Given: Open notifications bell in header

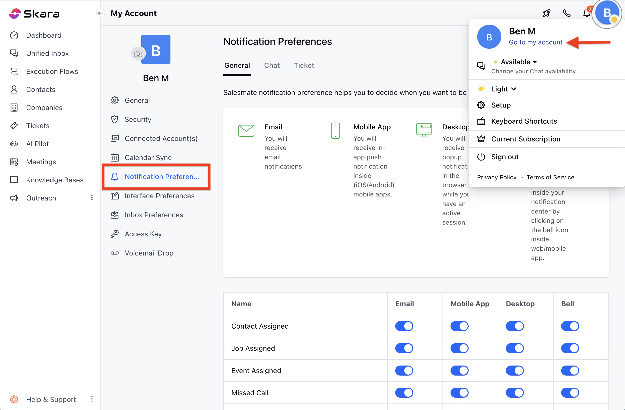Looking at the screenshot, I should point(586,13).
